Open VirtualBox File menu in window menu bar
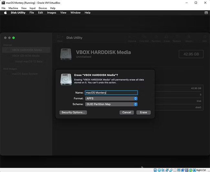Image resolution: width=210 pixels, height=172 pixels. (4, 8)
